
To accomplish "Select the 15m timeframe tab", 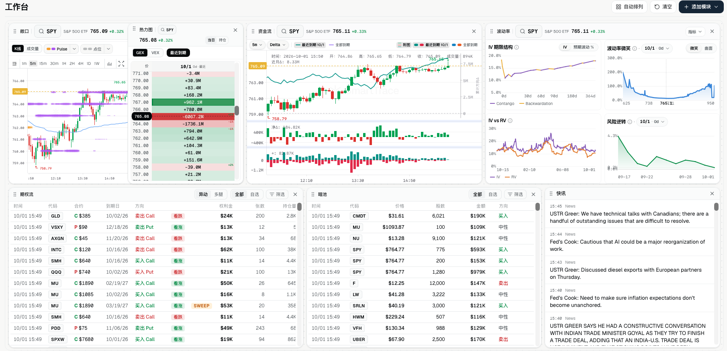I will [43, 64].
